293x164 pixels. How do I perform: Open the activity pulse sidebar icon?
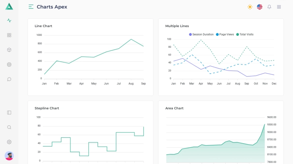click(x=9, y=20)
